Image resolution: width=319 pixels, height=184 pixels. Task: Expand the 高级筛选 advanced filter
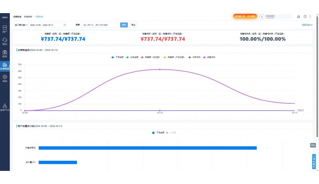coord(307,25)
